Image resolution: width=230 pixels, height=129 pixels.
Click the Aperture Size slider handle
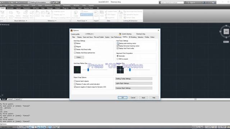(x=130, y=70)
